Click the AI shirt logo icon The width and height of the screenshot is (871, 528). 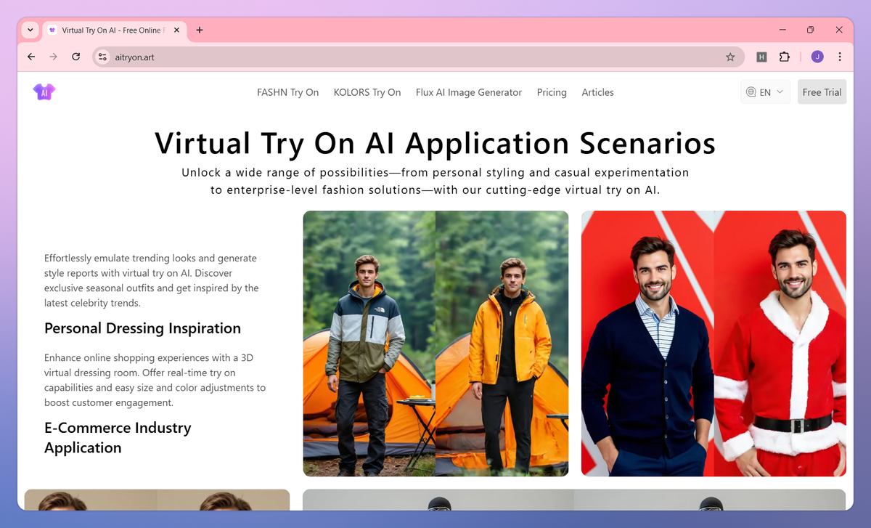pos(44,92)
